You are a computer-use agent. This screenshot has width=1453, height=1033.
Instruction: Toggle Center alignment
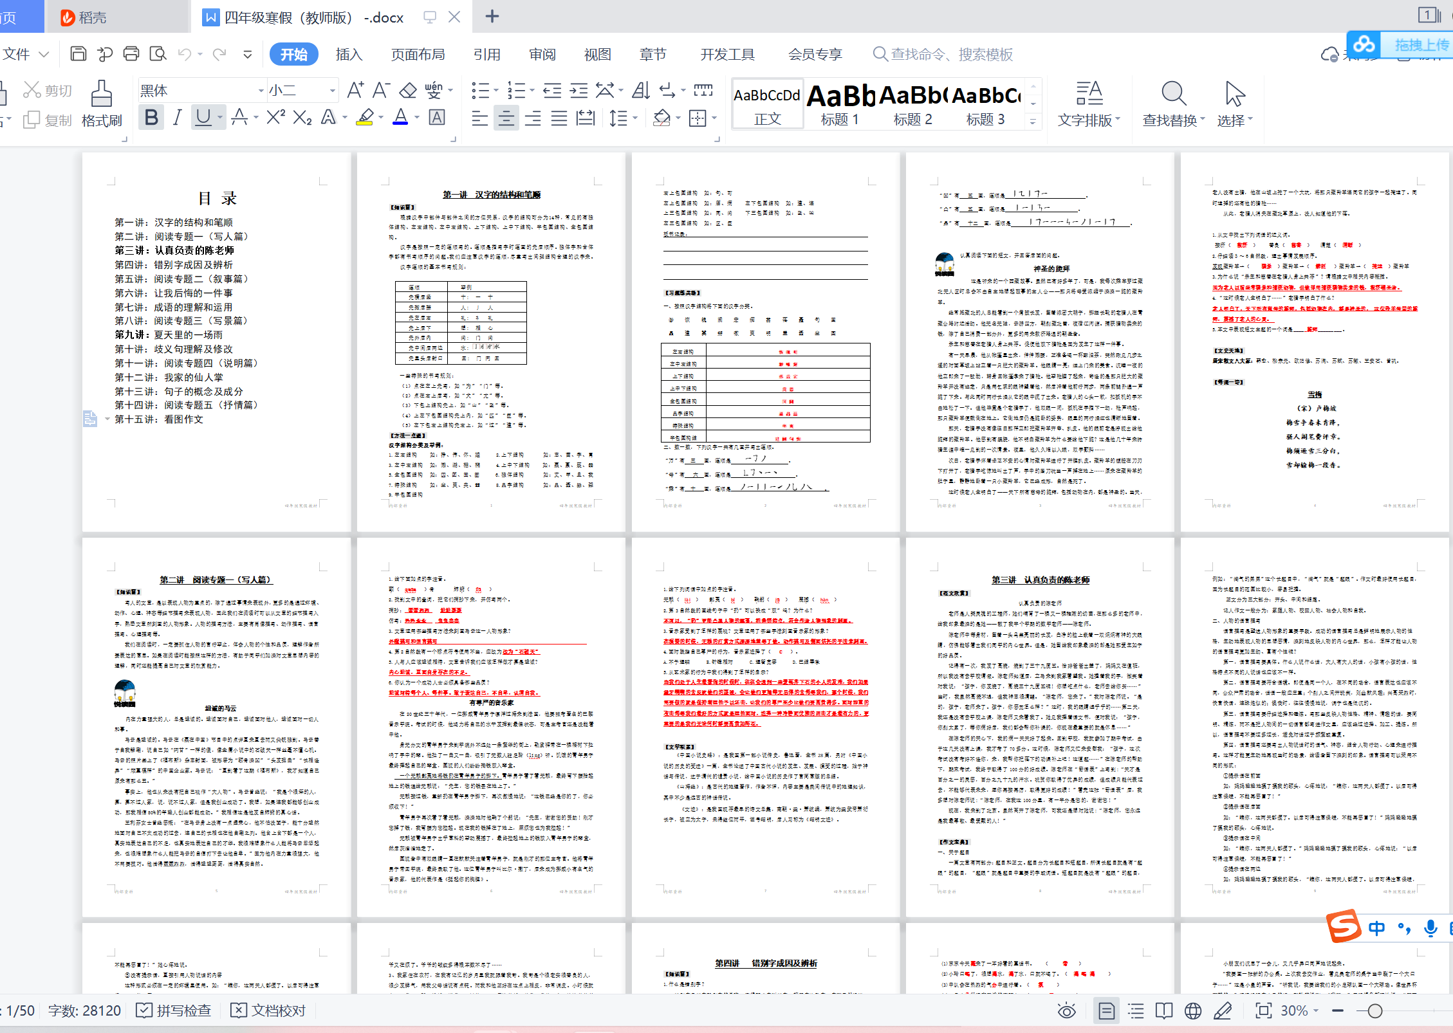506,118
